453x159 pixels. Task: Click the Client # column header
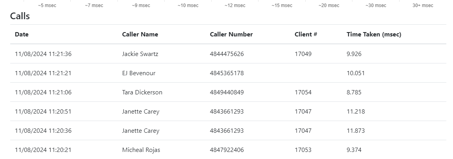306,34
